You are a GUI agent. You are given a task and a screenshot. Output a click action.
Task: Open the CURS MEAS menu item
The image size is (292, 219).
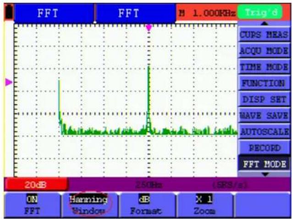coord(264,35)
